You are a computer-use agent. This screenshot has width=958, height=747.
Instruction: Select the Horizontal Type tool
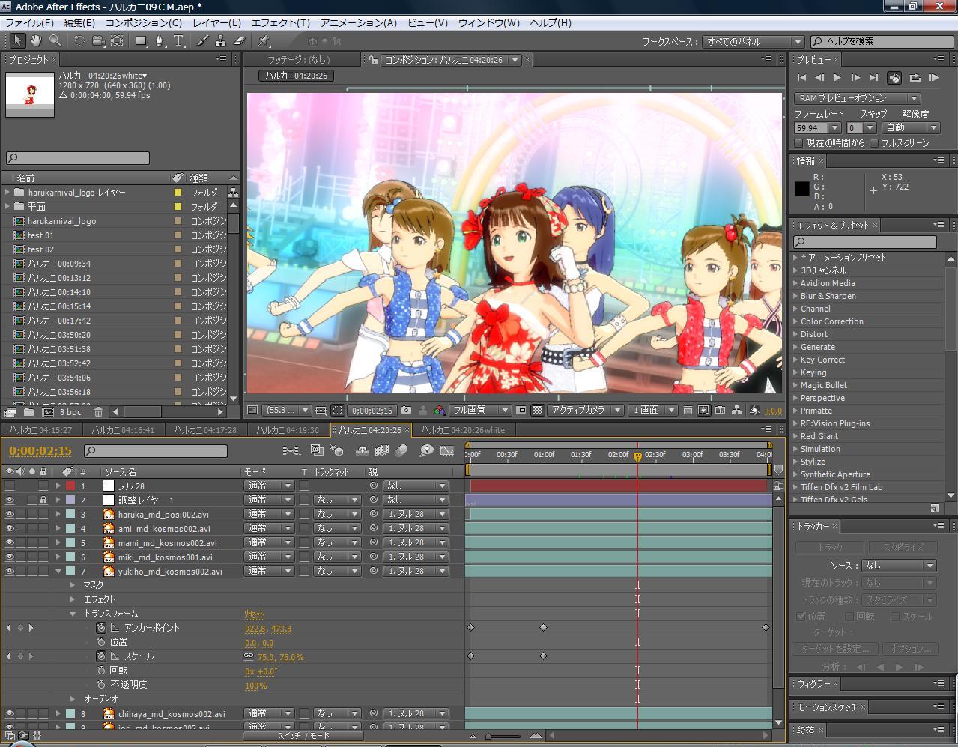point(178,41)
